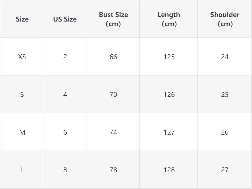Image resolution: width=252 pixels, height=189 pixels.
Task: Select the XS size cell
Action: (22, 57)
